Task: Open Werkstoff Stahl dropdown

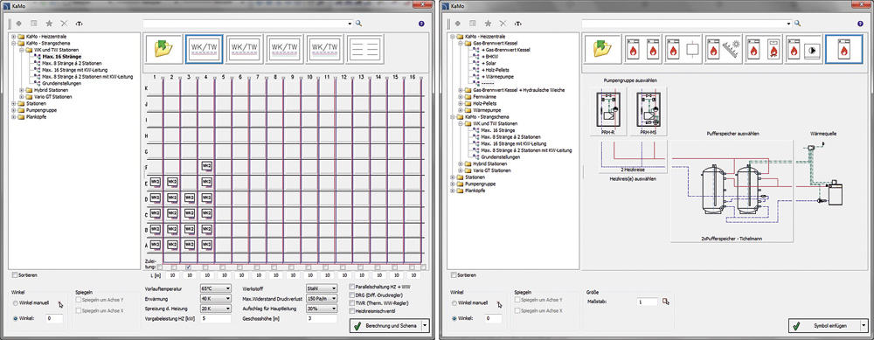Action: (322, 288)
